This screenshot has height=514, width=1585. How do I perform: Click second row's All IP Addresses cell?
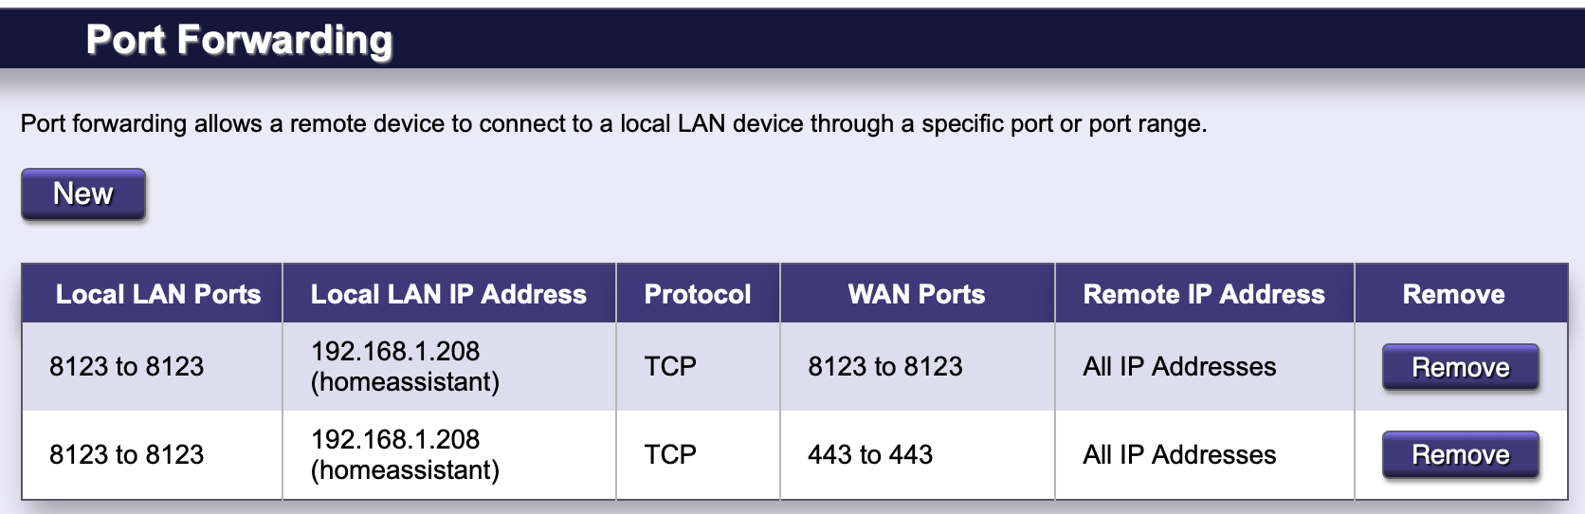click(1204, 454)
